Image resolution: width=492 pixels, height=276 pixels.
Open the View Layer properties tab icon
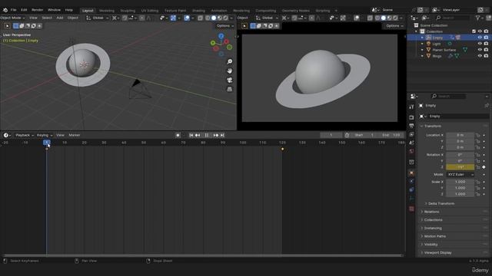click(x=411, y=134)
